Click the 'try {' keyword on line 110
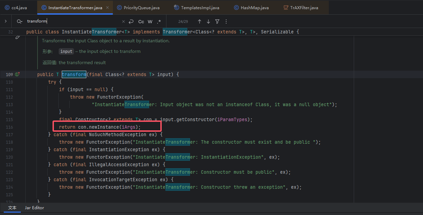The width and height of the screenshot is (423, 215). pyautogui.click(x=55, y=82)
